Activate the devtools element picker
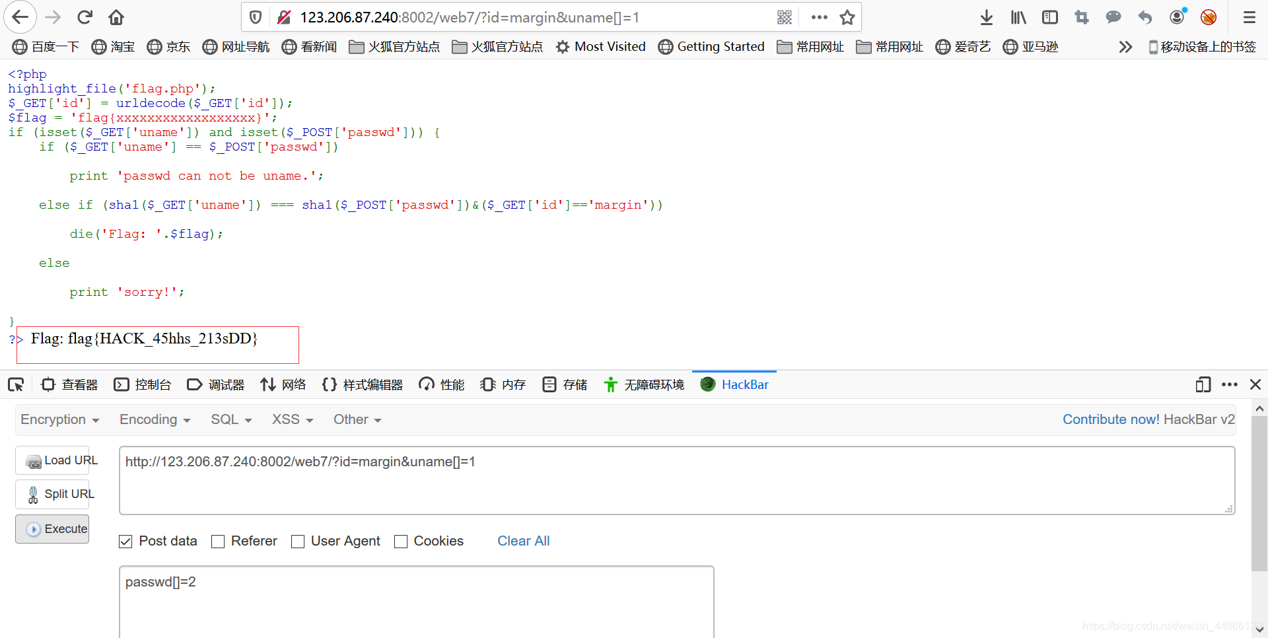Screen dimensions: 1268x638 (x=16, y=384)
